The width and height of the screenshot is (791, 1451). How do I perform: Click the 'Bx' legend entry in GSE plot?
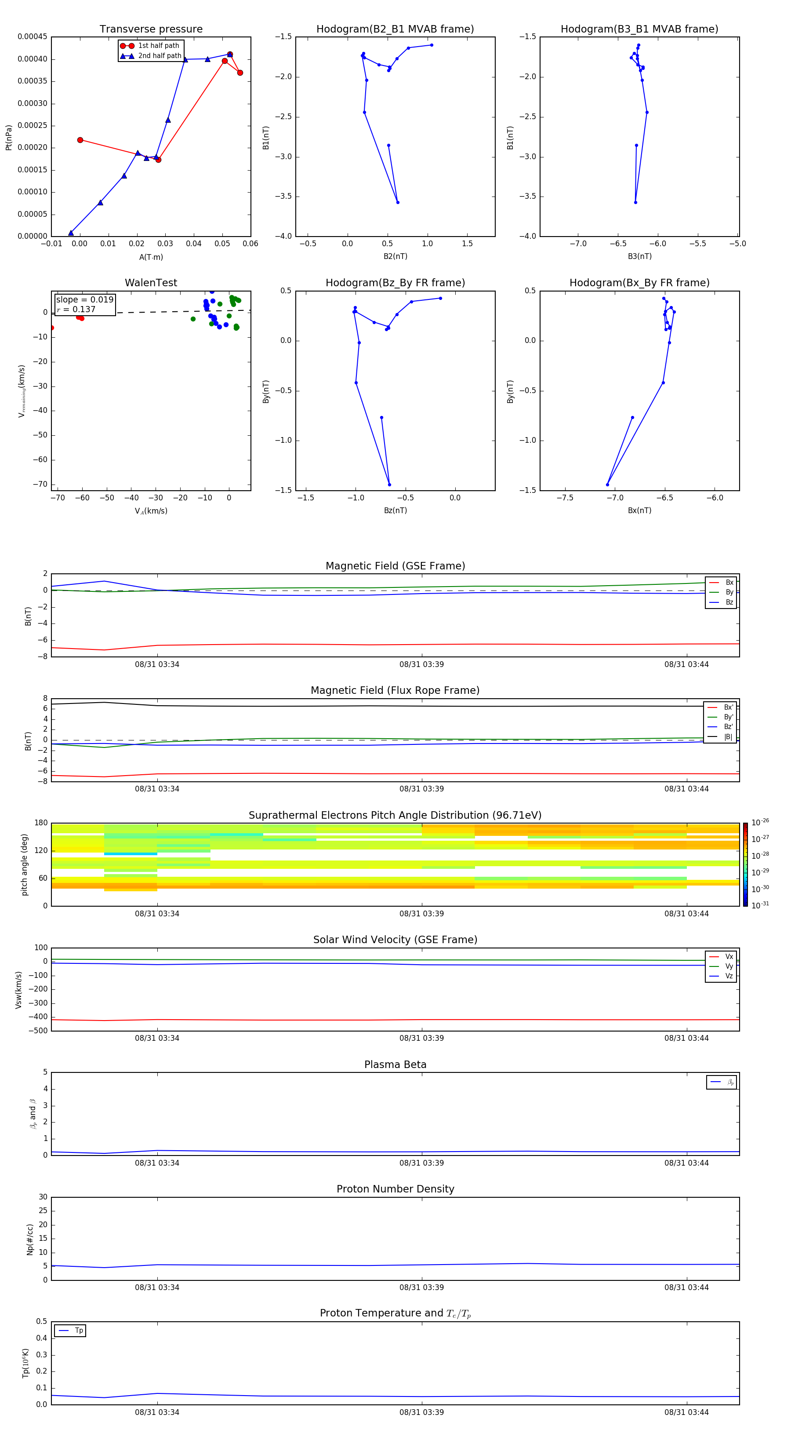[721, 583]
